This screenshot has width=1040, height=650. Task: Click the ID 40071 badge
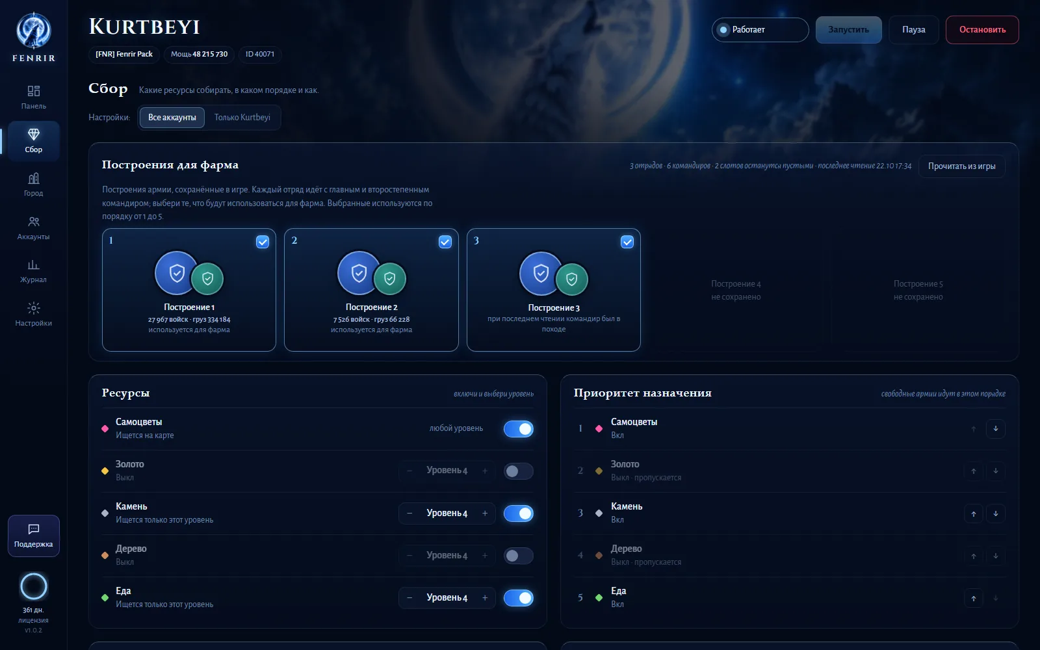[260, 55]
